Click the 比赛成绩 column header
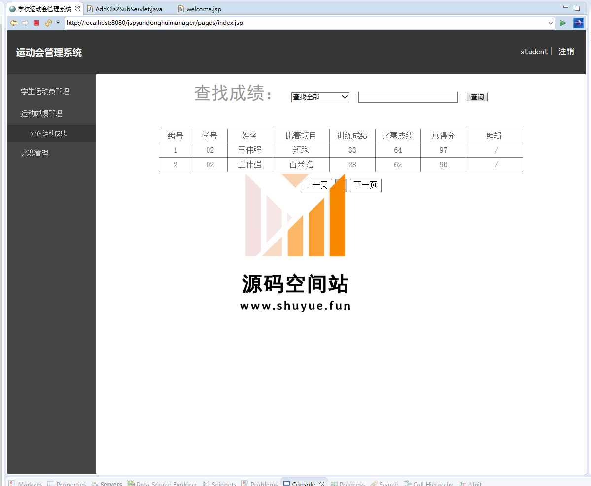 pyautogui.click(x=398, y=136)
